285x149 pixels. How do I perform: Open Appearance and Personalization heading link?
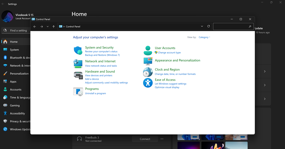(177, 60)
